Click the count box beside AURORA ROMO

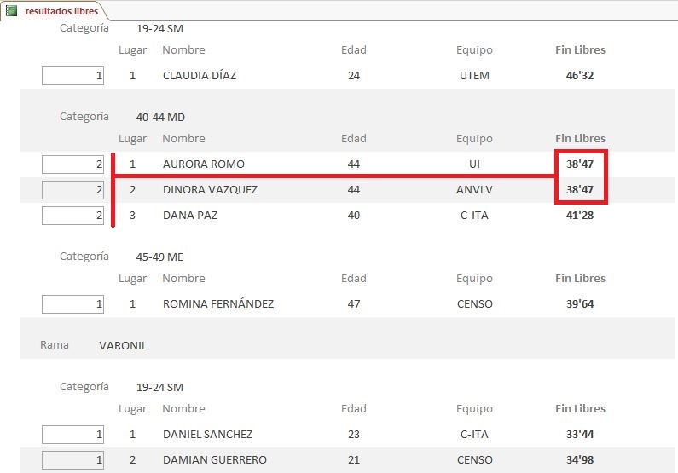coord(72,164)
